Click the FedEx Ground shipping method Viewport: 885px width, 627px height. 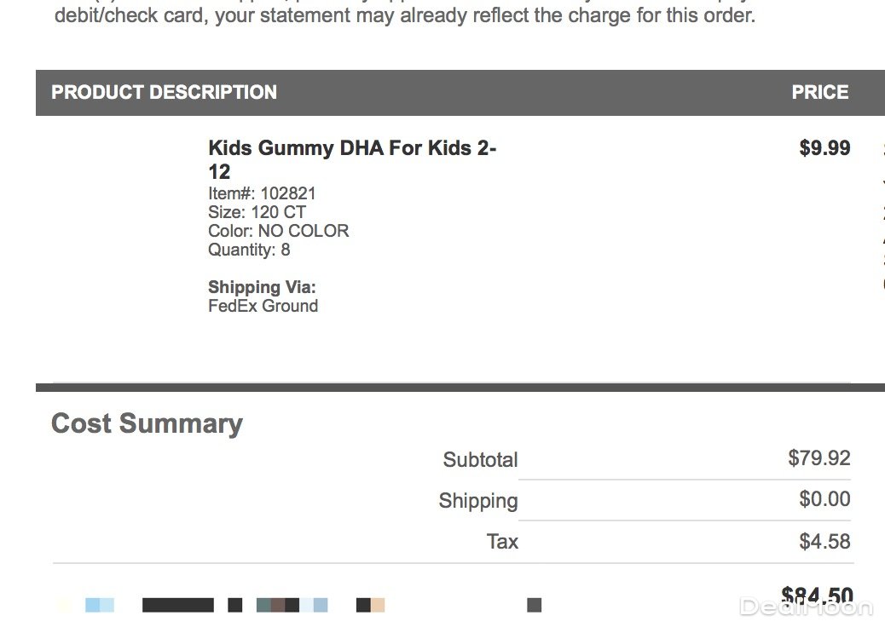click(263, 306)
